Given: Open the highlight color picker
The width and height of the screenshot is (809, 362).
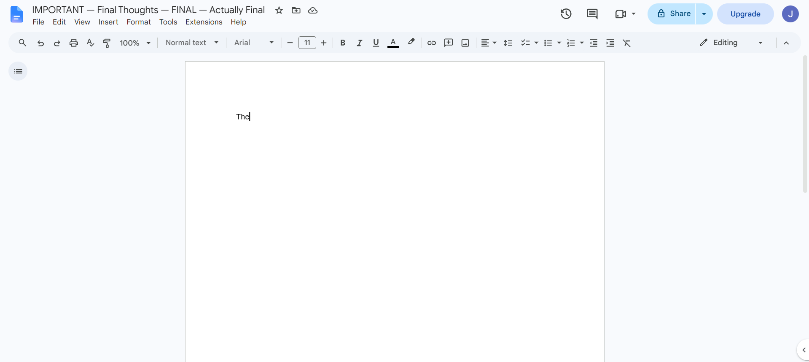Looking at the screenshot, I should [411, 42].
